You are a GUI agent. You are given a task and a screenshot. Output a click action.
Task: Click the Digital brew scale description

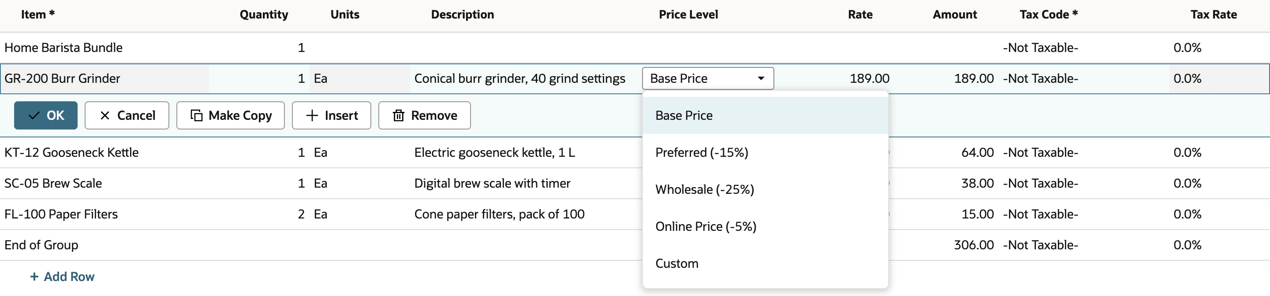tap(492, 183)
